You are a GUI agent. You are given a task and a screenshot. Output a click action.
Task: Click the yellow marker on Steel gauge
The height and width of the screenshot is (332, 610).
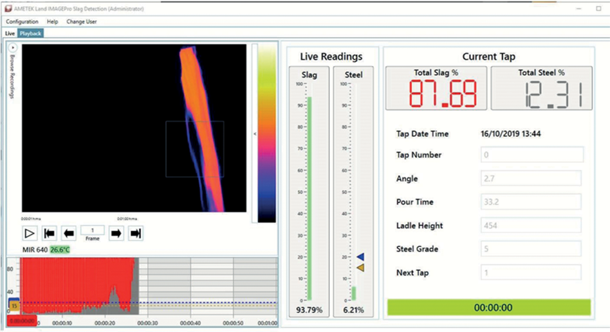[x=359, y=267]
